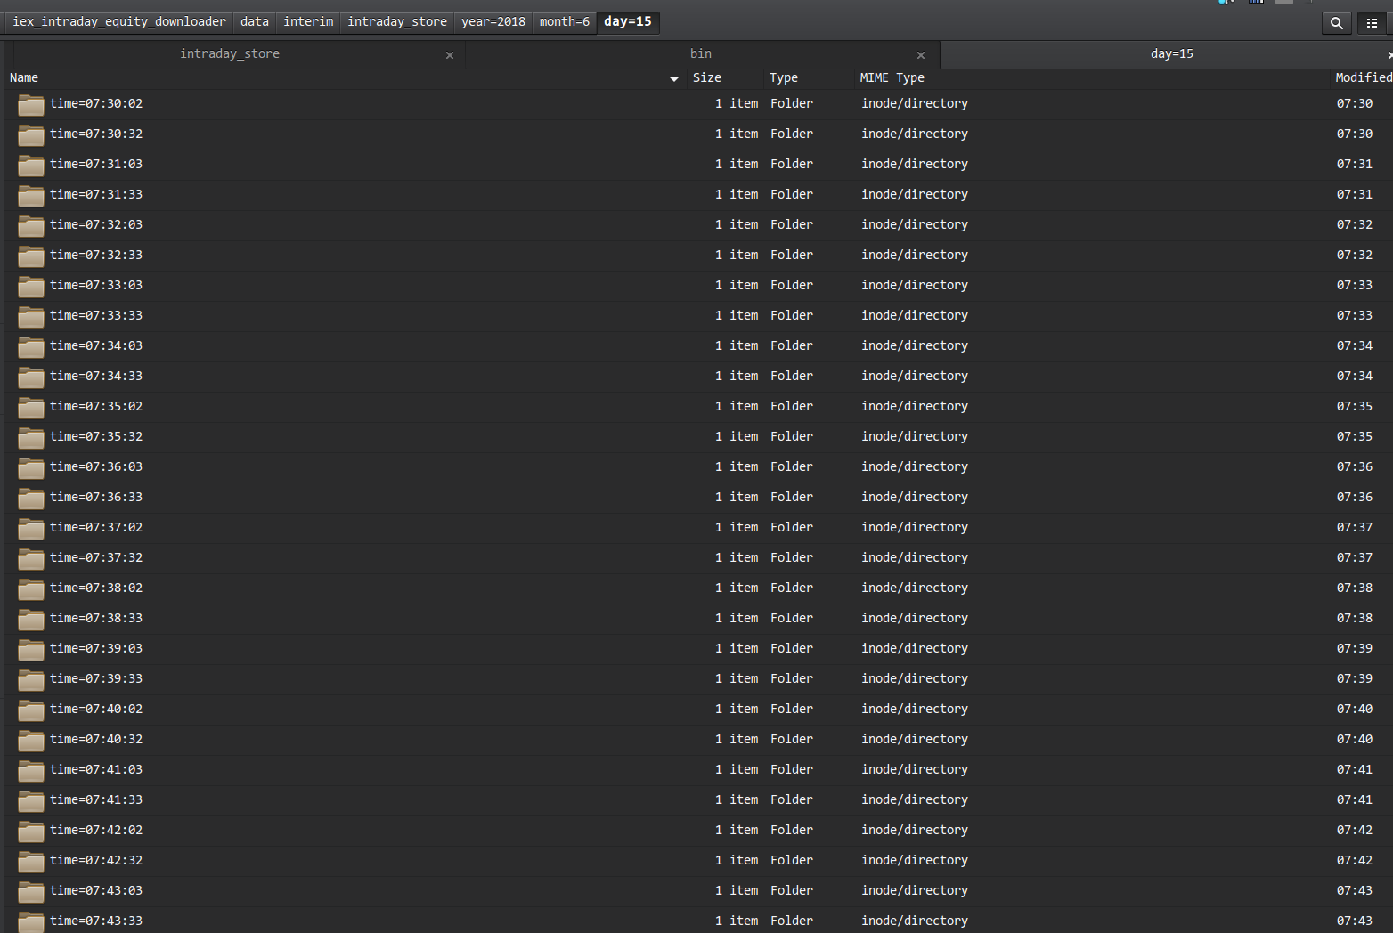
Task: Select the folder icon for time=07:38:33
Action: pyautogui.click(x=31, y=620)
